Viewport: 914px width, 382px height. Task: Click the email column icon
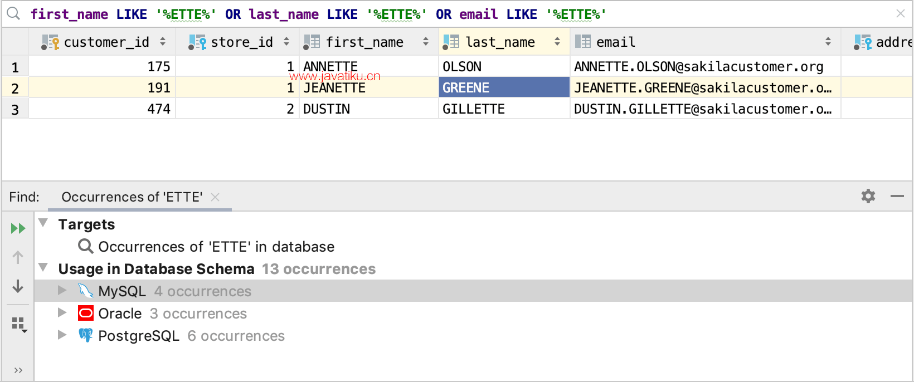583,42
